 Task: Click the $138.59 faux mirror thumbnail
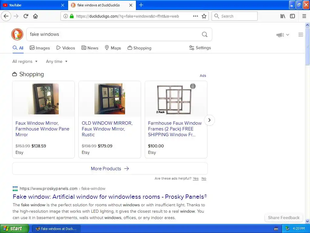pos(43,99)
